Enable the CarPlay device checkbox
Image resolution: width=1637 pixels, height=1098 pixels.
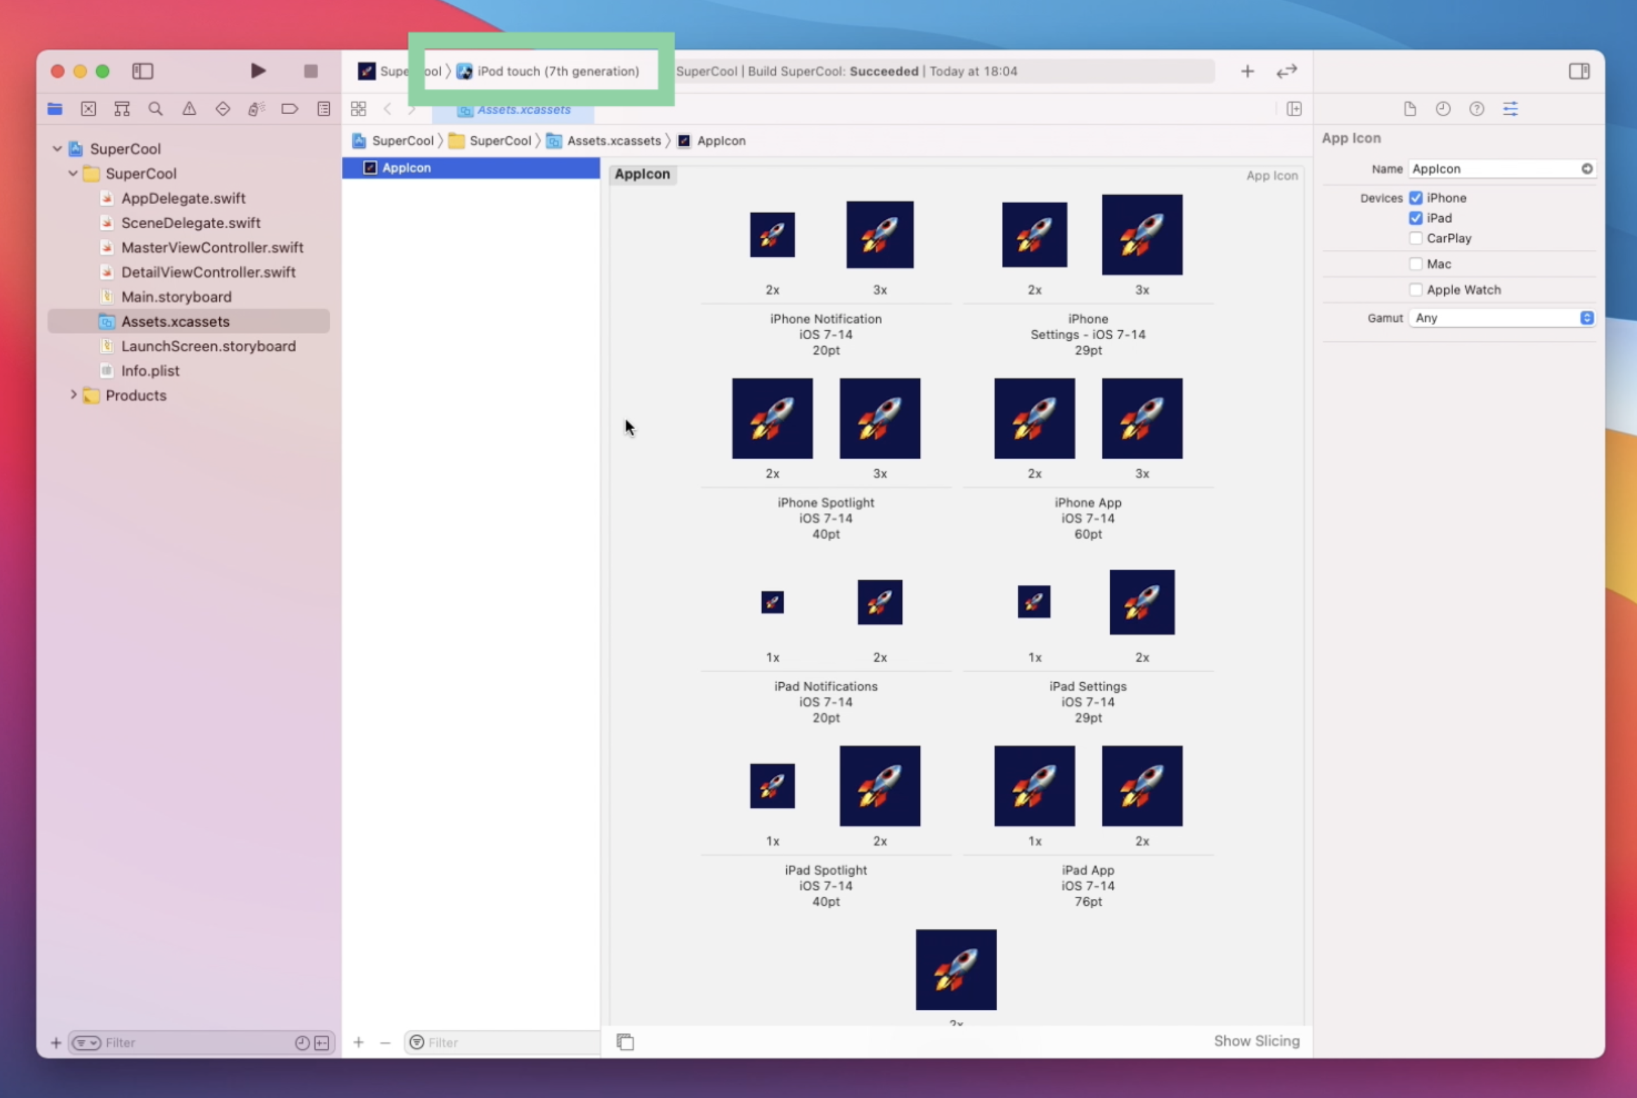(1416, 238)
